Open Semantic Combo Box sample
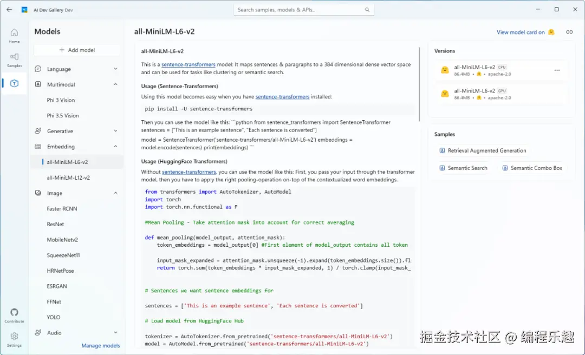This screenshot has width=585, height=355. 532,168
